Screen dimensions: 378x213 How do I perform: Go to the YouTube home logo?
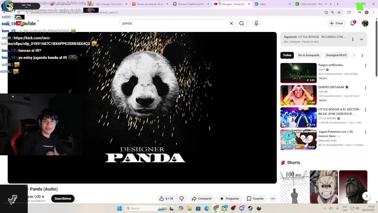tap(26, 23)
